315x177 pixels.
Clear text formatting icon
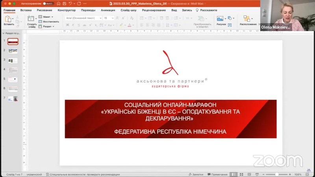coord(132,18)
